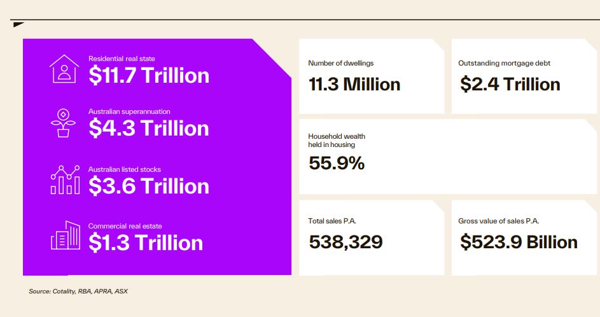Select the 538,329 total sales number
Image resolution: width=600 pixels, height=317 pixels.
(345, 243)
